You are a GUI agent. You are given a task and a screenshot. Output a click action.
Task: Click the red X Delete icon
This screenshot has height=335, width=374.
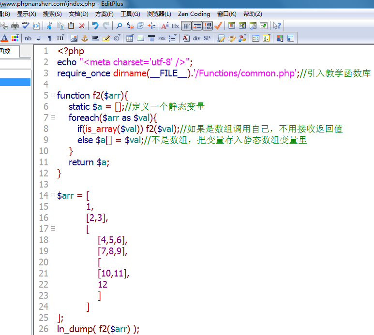82,26
